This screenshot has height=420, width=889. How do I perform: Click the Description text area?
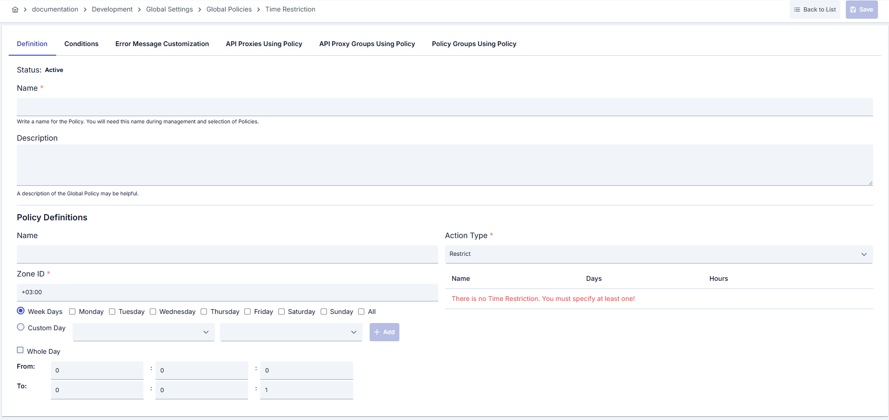click(445, 165)
